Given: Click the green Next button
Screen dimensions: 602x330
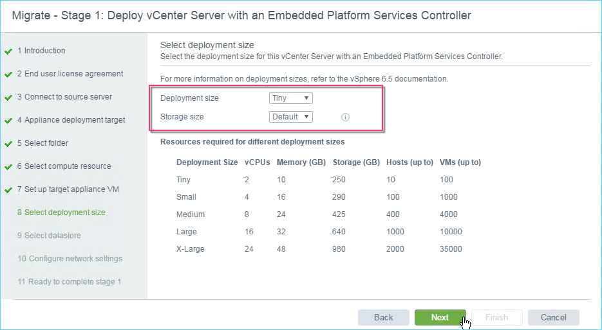Looking at the screenshot, I should (440, 317).
